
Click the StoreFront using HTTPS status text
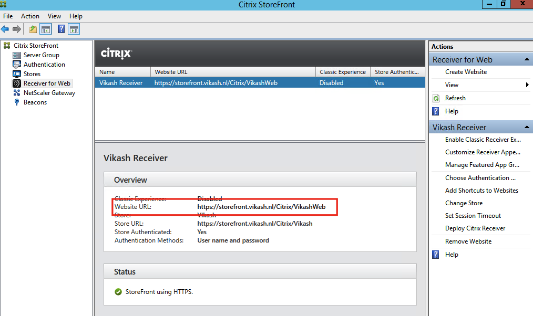159,292
